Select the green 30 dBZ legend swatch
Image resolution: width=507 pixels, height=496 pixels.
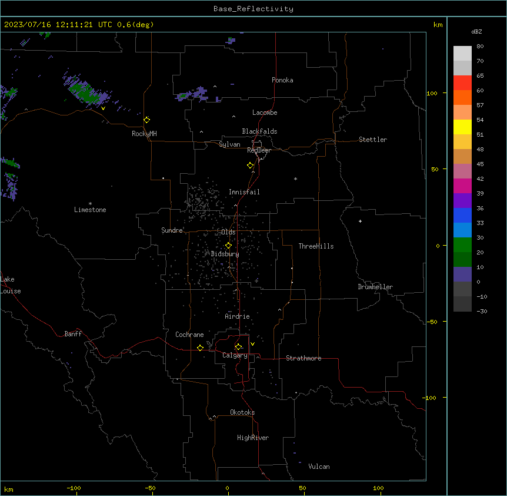462,245
